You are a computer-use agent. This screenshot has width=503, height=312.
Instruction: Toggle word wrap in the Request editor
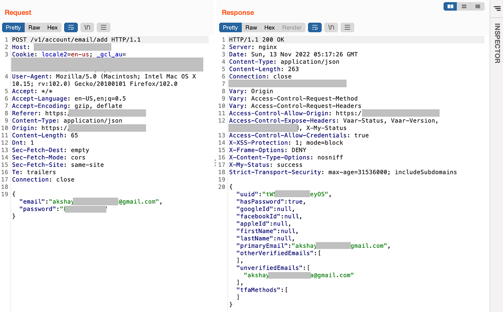click(71, 27)
